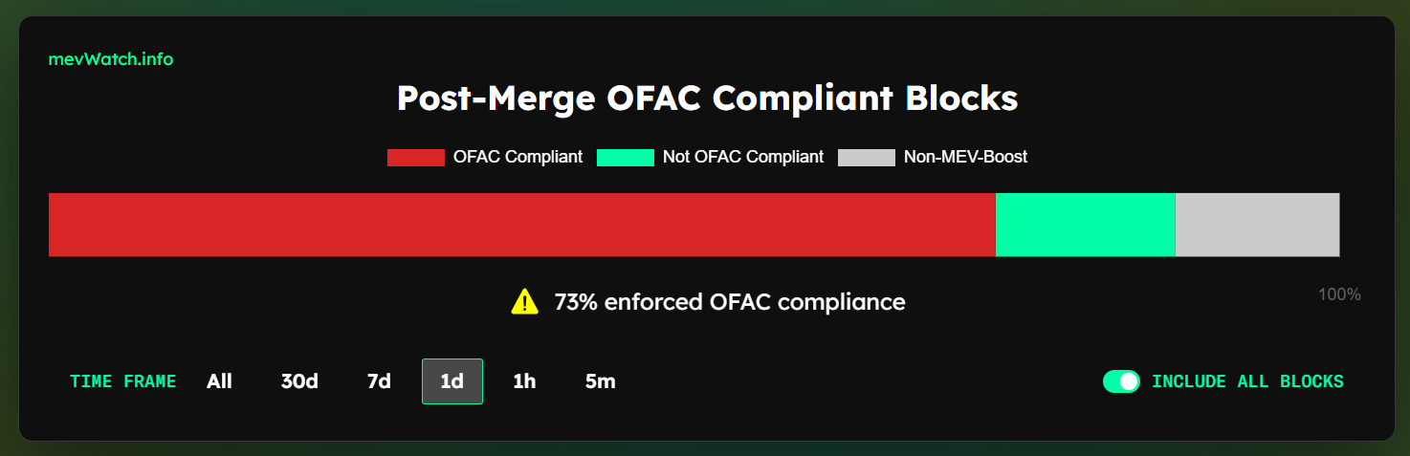This screenshot has width=1410, height=456.
Task: Click the gray Non-MEV-Boost legend swatch
Action: [867, 158]
